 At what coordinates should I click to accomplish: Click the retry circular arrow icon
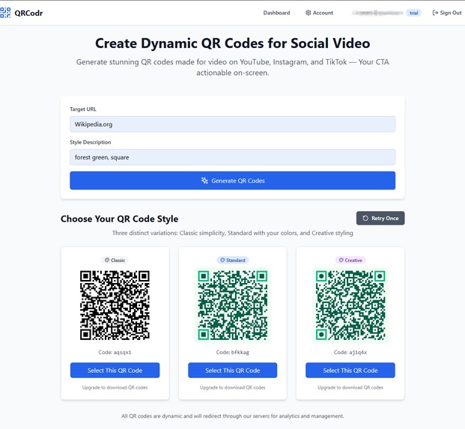[x=365, y=218]
